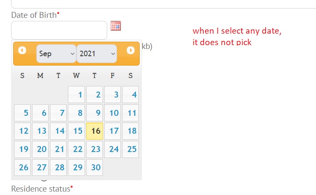Go to previous month arrow

pyautogui.click(x=22, y=50)
